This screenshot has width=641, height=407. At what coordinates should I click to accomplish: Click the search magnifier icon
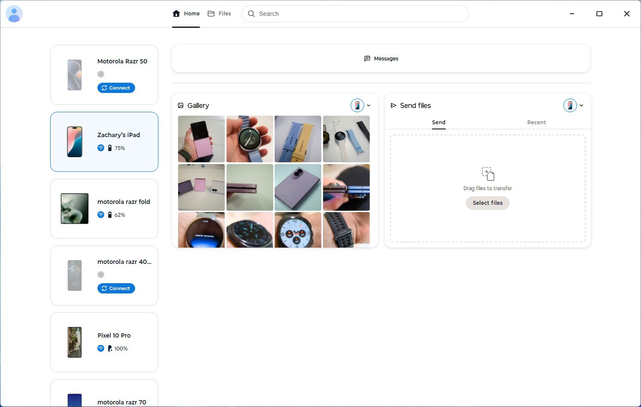pos(251,14)
